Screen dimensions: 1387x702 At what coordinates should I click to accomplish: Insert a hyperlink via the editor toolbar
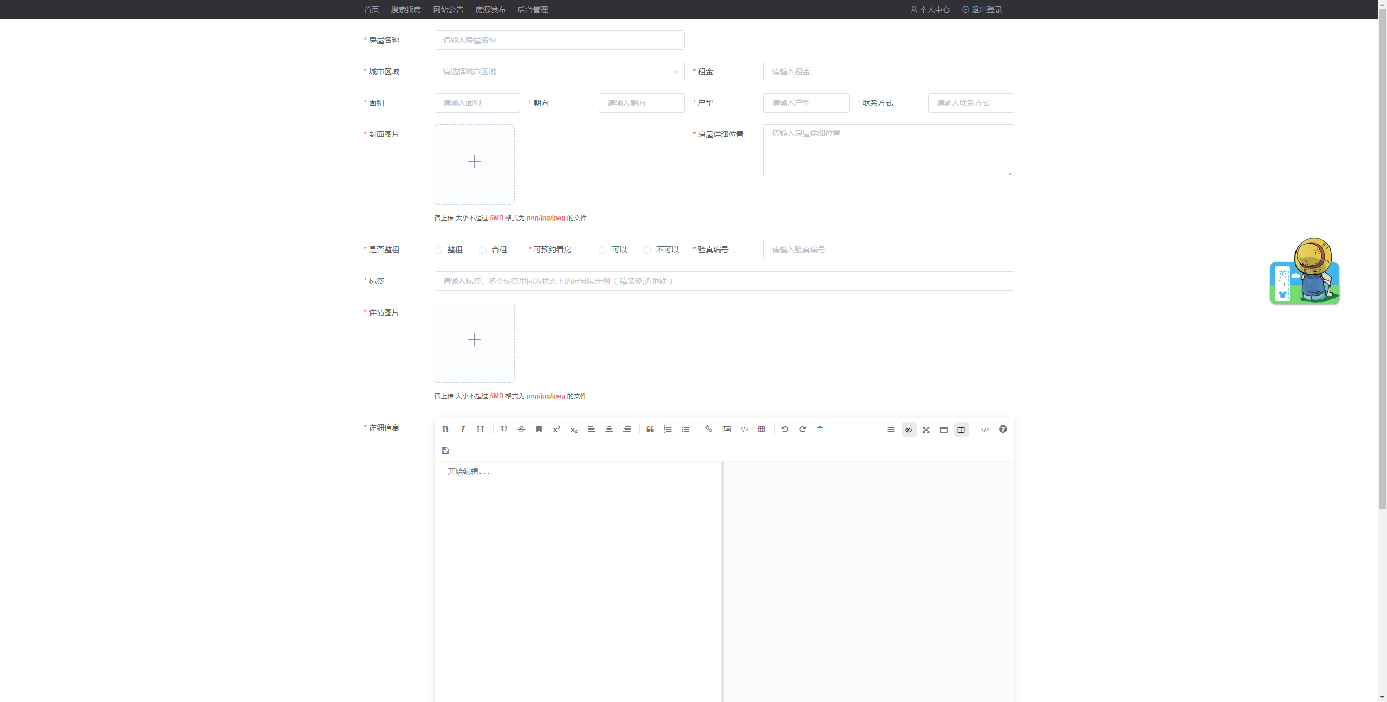709,429
